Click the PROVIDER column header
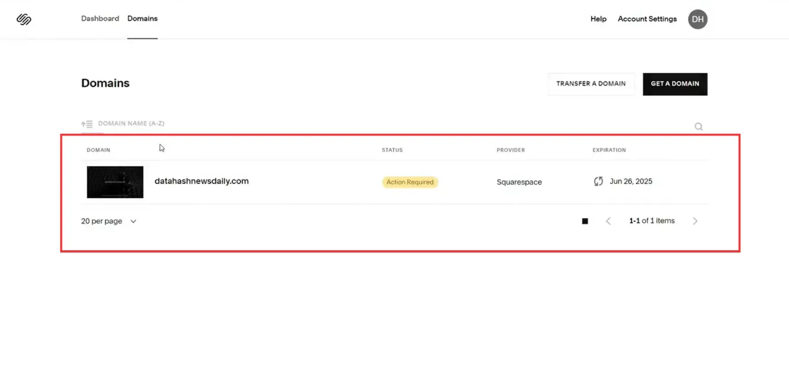 [510, 150]
